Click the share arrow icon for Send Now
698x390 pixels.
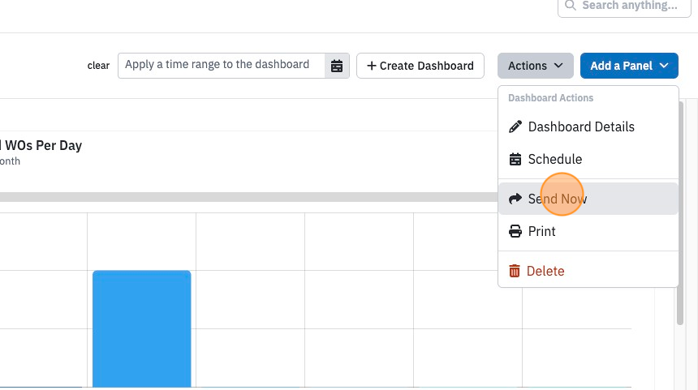[515, 199]
